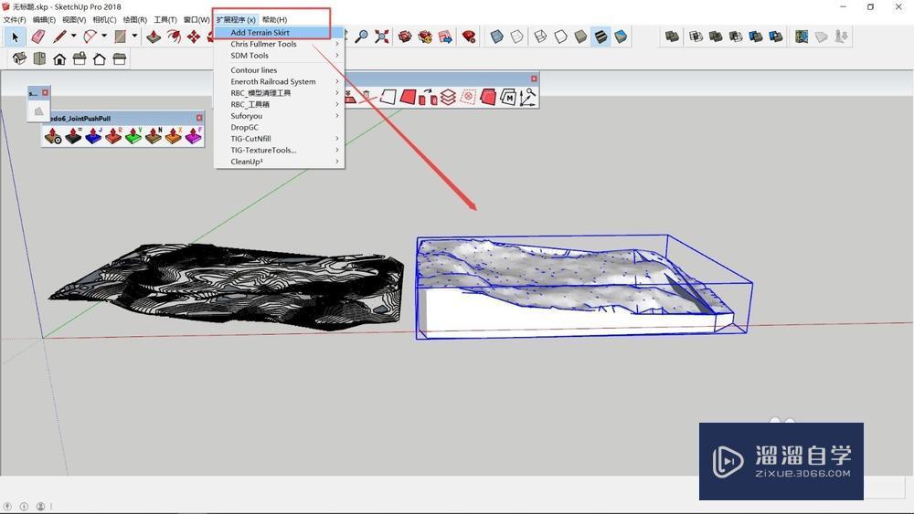Screen dimensions: 914x514
Task: Open the Line tool dropdown arrow
Action: tap(73, 37)
